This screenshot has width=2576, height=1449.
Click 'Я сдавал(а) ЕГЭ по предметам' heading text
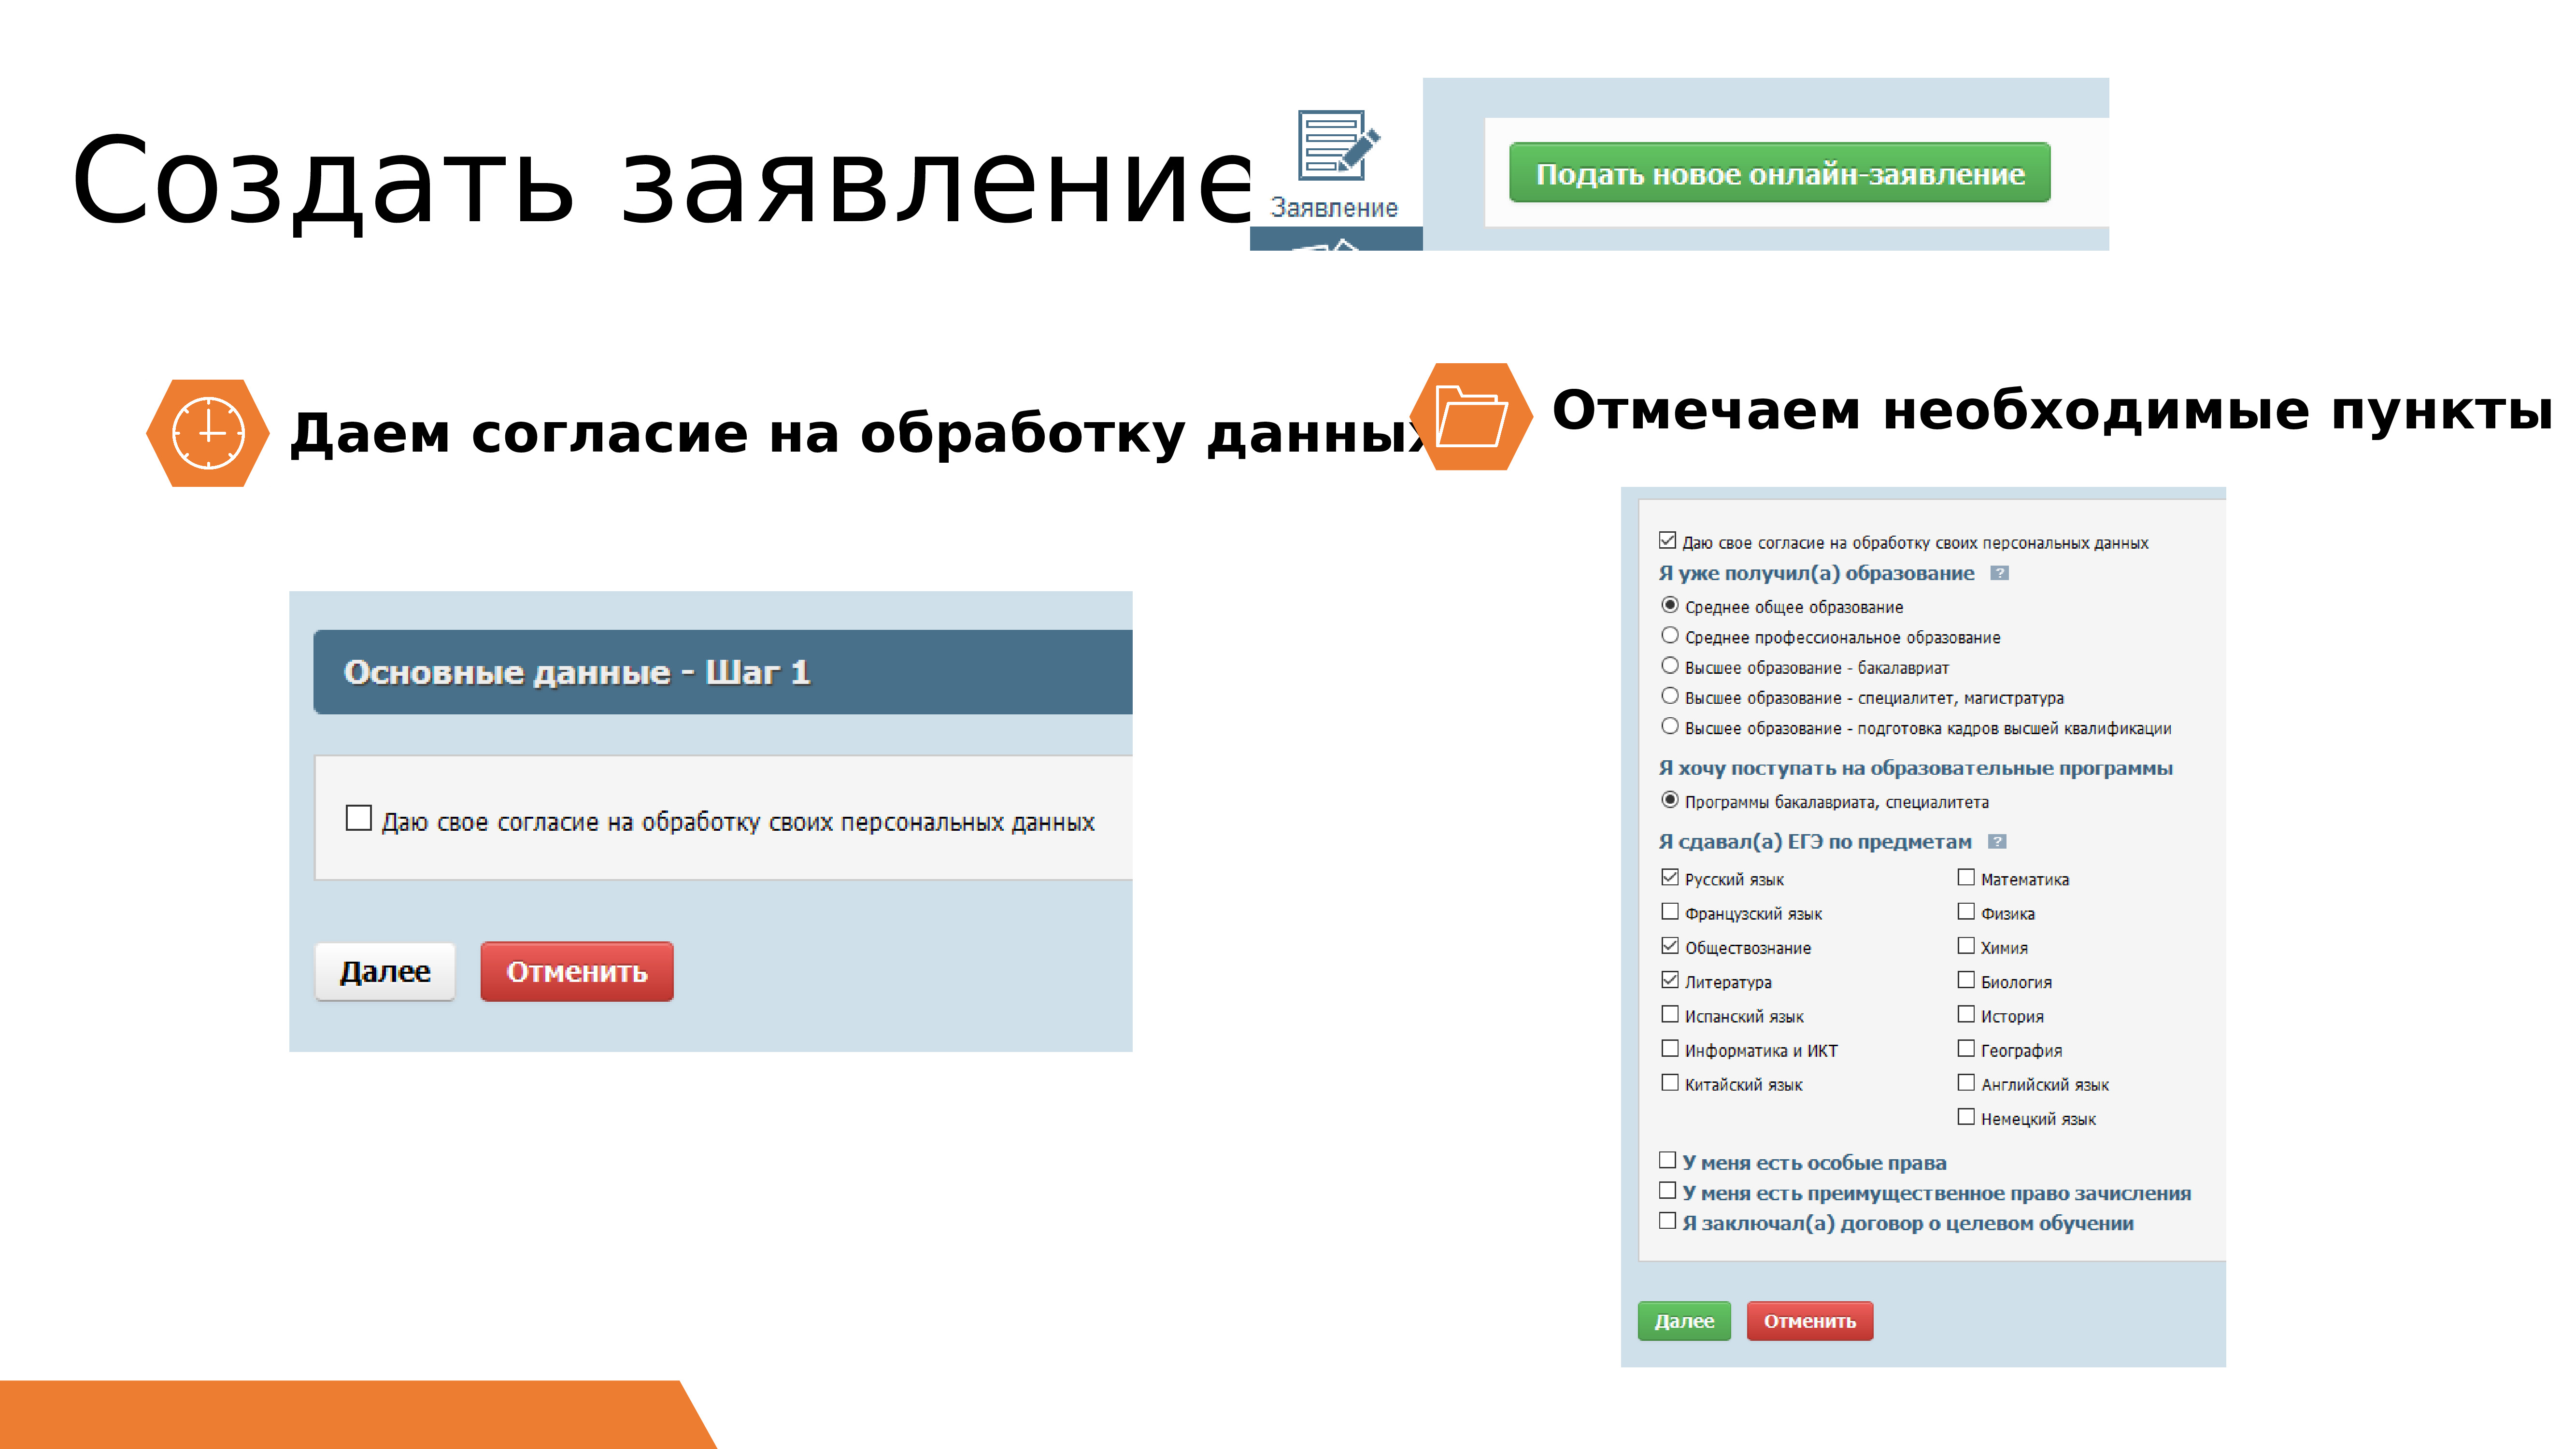click(1815, 842)
